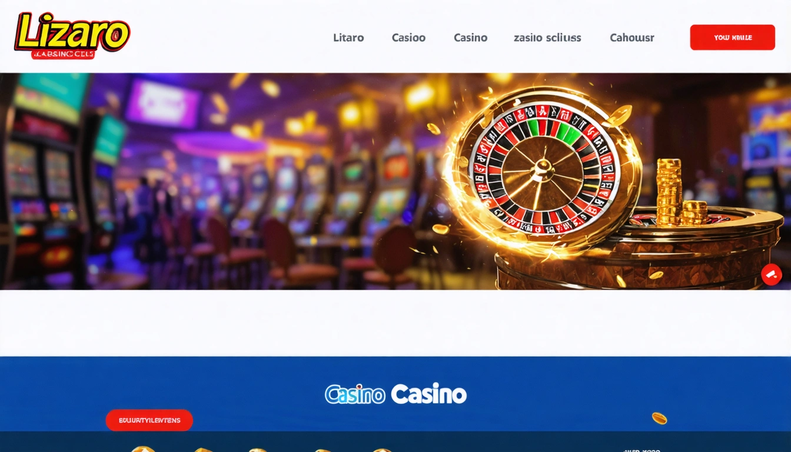Click the floating gold coin in blue section
The image size is (791, 452).
[659, 418]
